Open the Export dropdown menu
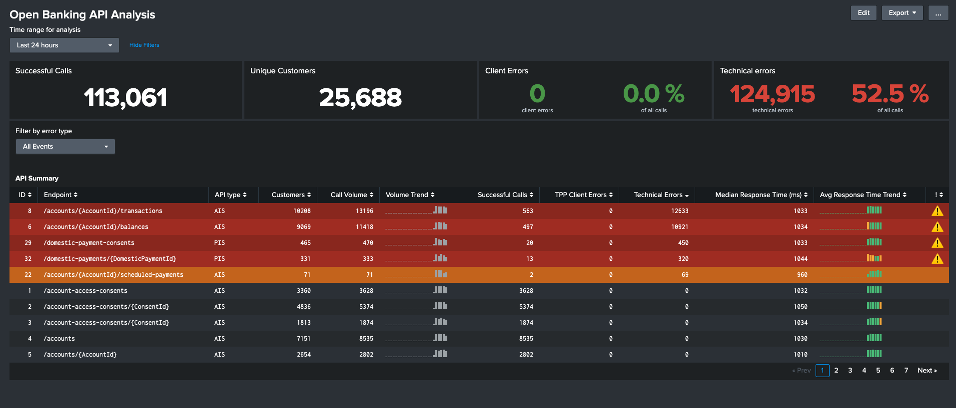 click(x=902, y=13)
